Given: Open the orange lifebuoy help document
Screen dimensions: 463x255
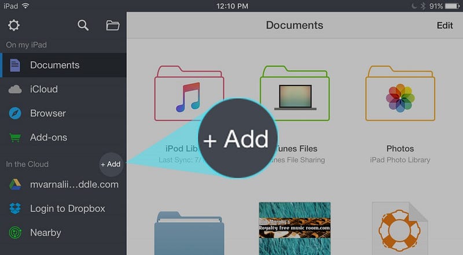Looking at the screenshot, I should coord(400,228).
